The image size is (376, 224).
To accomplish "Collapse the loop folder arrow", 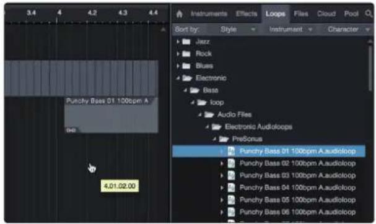I will click(x=192, y=103).
